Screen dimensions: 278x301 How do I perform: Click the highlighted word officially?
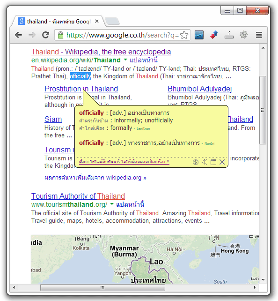pos(80,76)
